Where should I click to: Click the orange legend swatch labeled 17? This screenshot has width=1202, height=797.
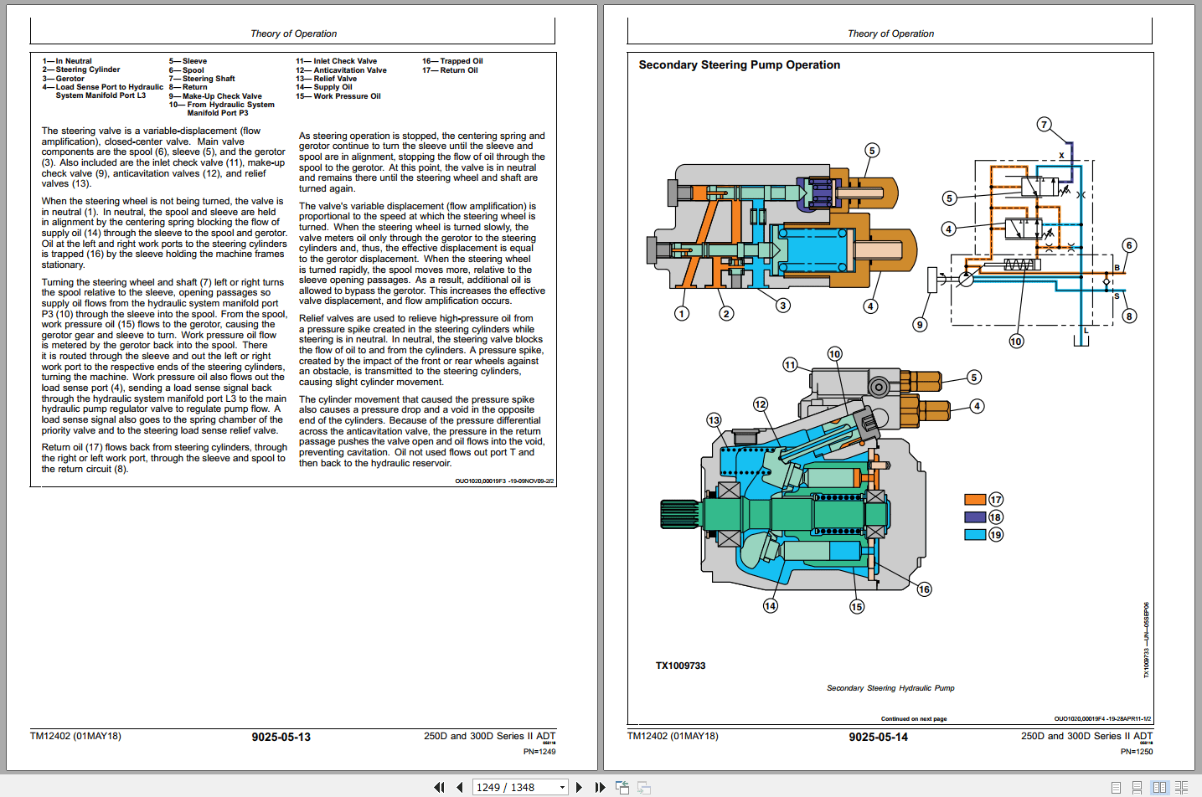(975, 499)
